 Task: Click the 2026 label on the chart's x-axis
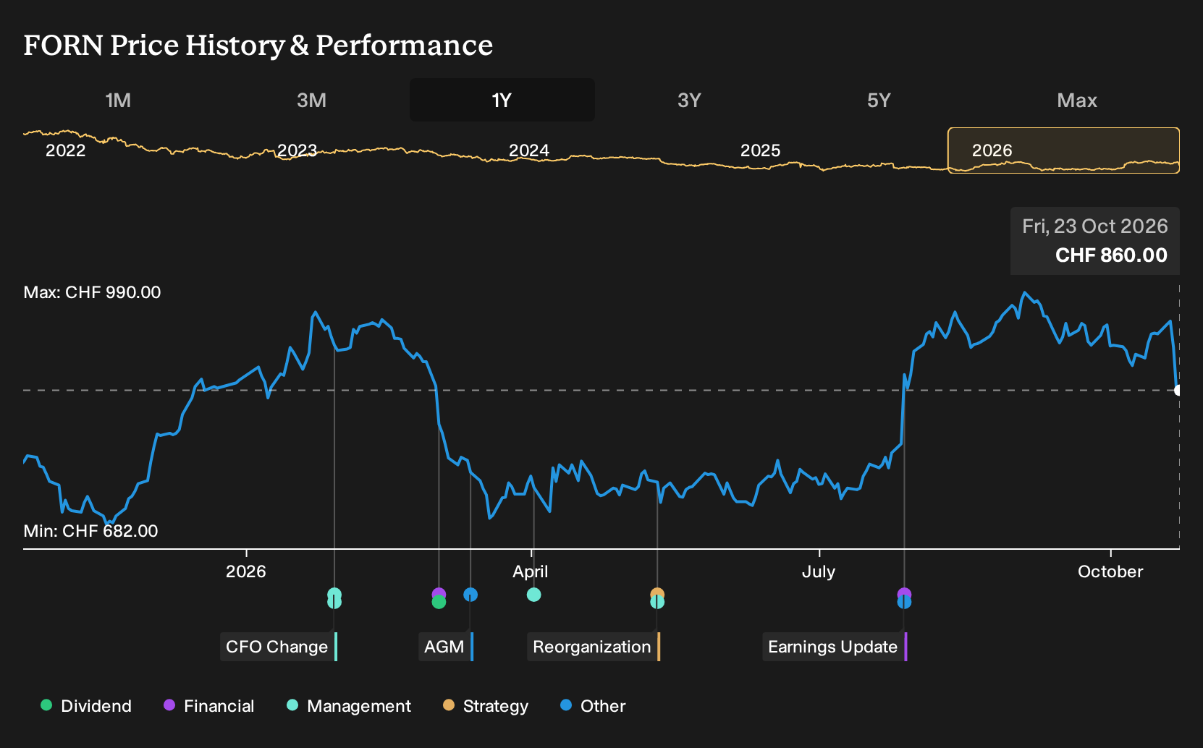coord(246,571)
